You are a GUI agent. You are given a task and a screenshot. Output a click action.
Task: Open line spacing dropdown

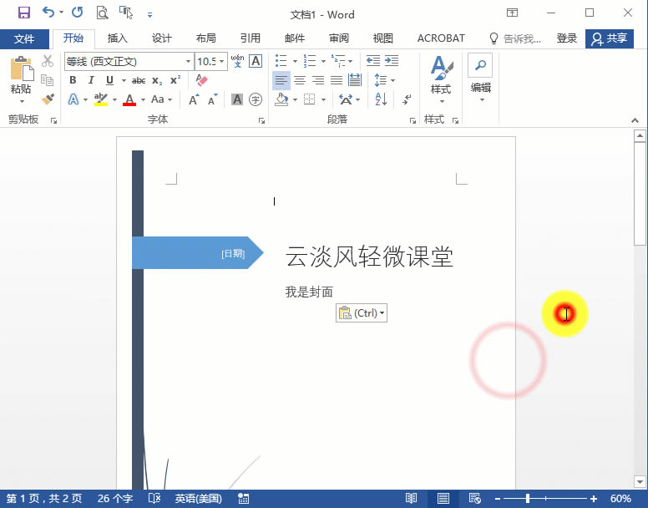pyautogui.click(x=384, y=80)
